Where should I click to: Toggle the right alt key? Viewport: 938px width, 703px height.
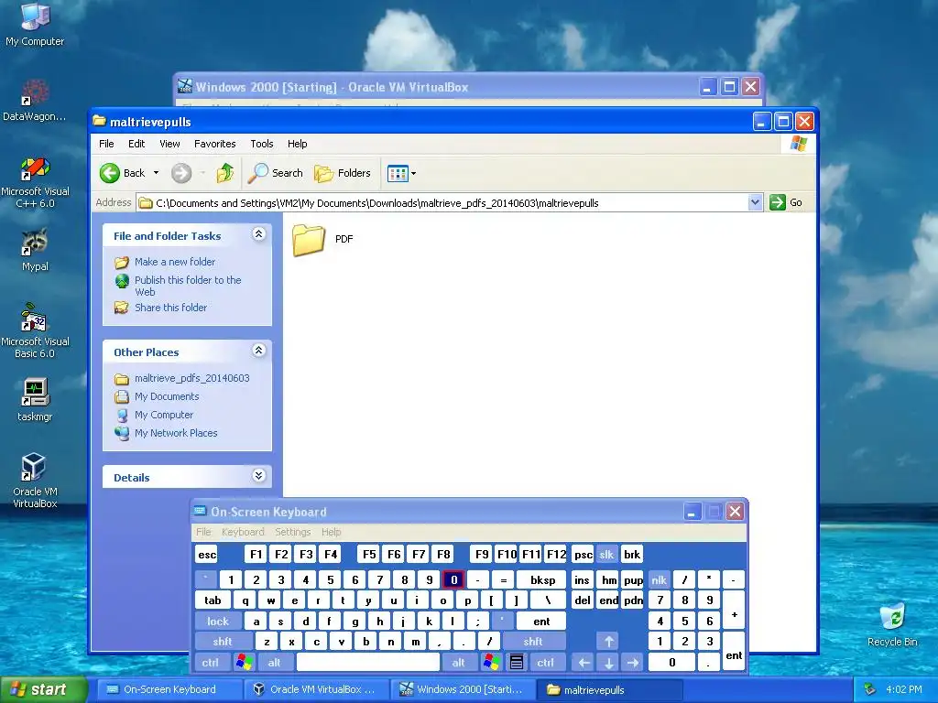click(x=458, y=663)
